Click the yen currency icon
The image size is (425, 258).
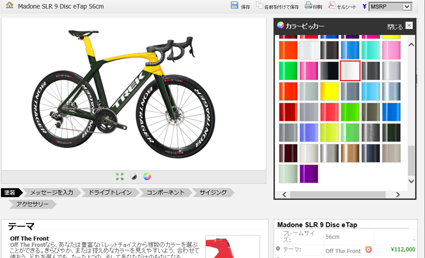(364, 6)
